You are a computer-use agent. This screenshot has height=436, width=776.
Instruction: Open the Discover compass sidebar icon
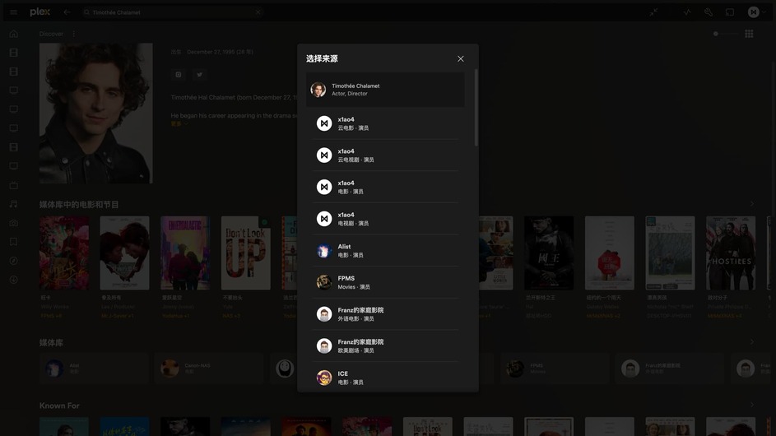pos(14,261)
